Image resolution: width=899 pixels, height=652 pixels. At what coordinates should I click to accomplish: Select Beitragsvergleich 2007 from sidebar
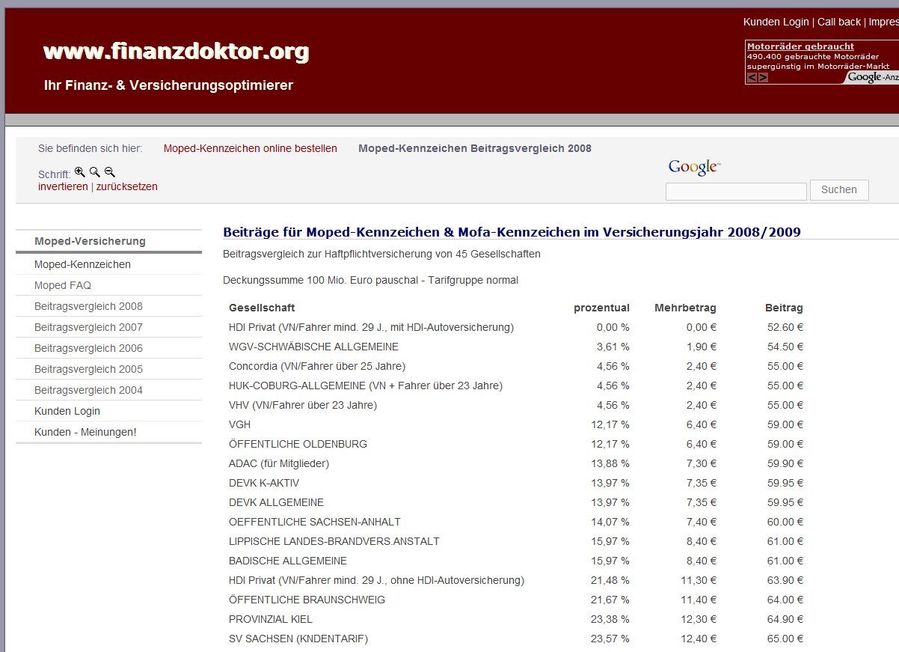coord(88,327)
